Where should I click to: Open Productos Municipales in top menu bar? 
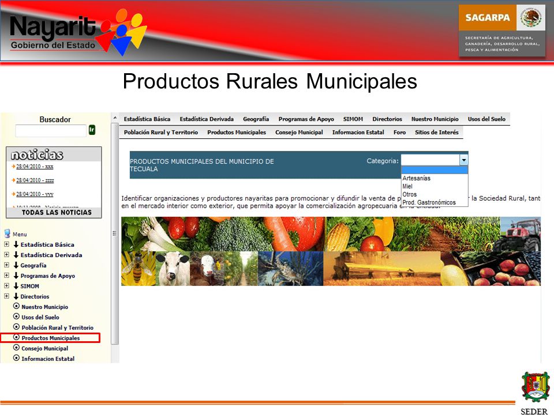[x=237, y=133]
